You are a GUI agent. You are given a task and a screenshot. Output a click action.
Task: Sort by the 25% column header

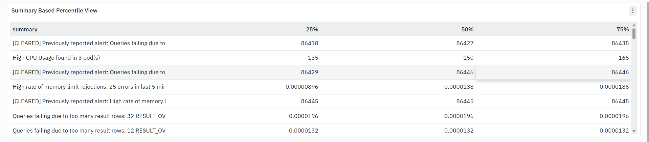point(312,29)
